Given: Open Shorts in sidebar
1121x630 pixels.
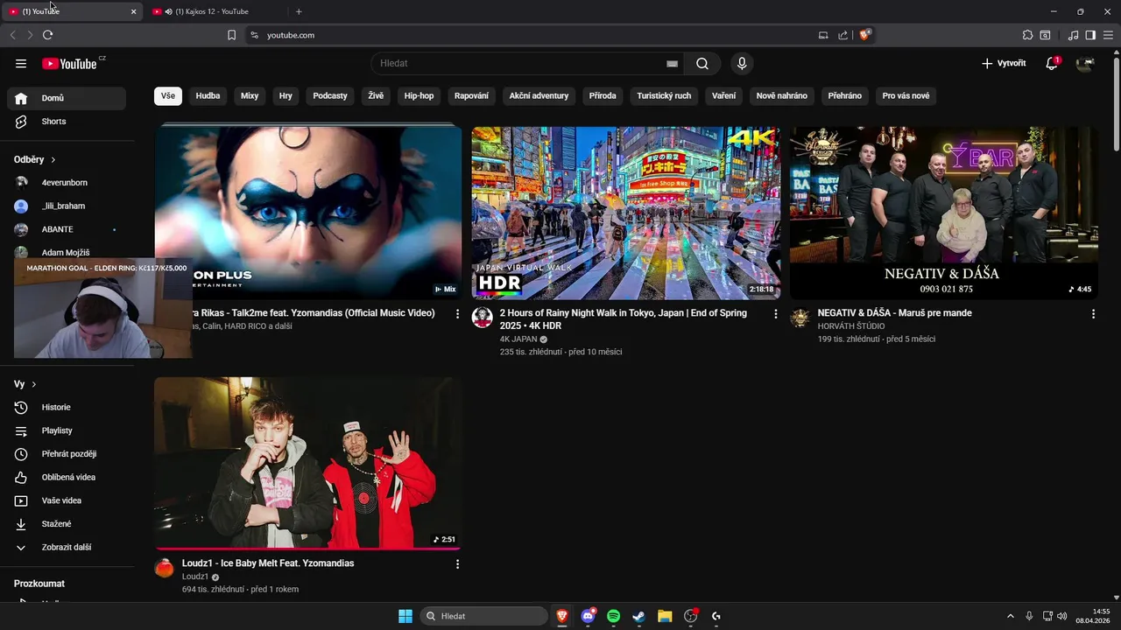Looking at the screenshot, I should pyautogui.click(x=67, y=122).
